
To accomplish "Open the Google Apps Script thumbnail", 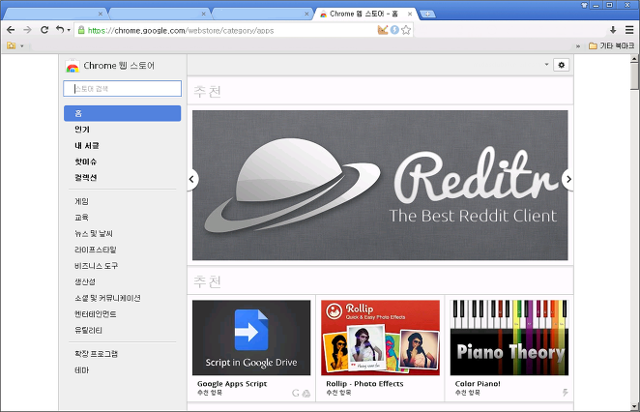I will click(x=251, y=338).
